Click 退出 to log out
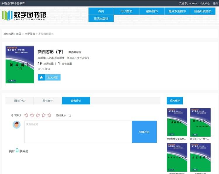Screen dimensions: 219x174 coord(215,3)
